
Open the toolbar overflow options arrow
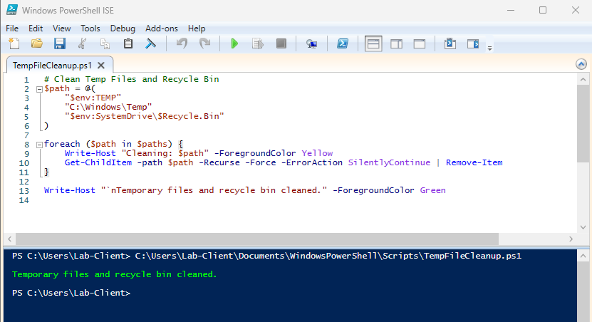[489, 48]
